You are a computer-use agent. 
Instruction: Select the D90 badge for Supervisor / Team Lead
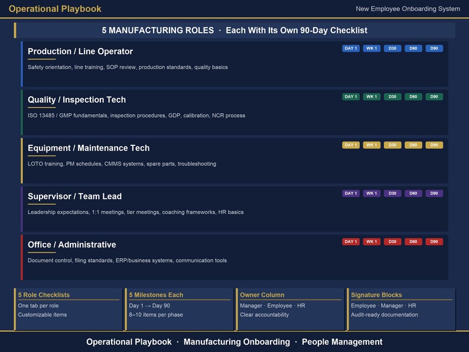click(x=434, y=194)
